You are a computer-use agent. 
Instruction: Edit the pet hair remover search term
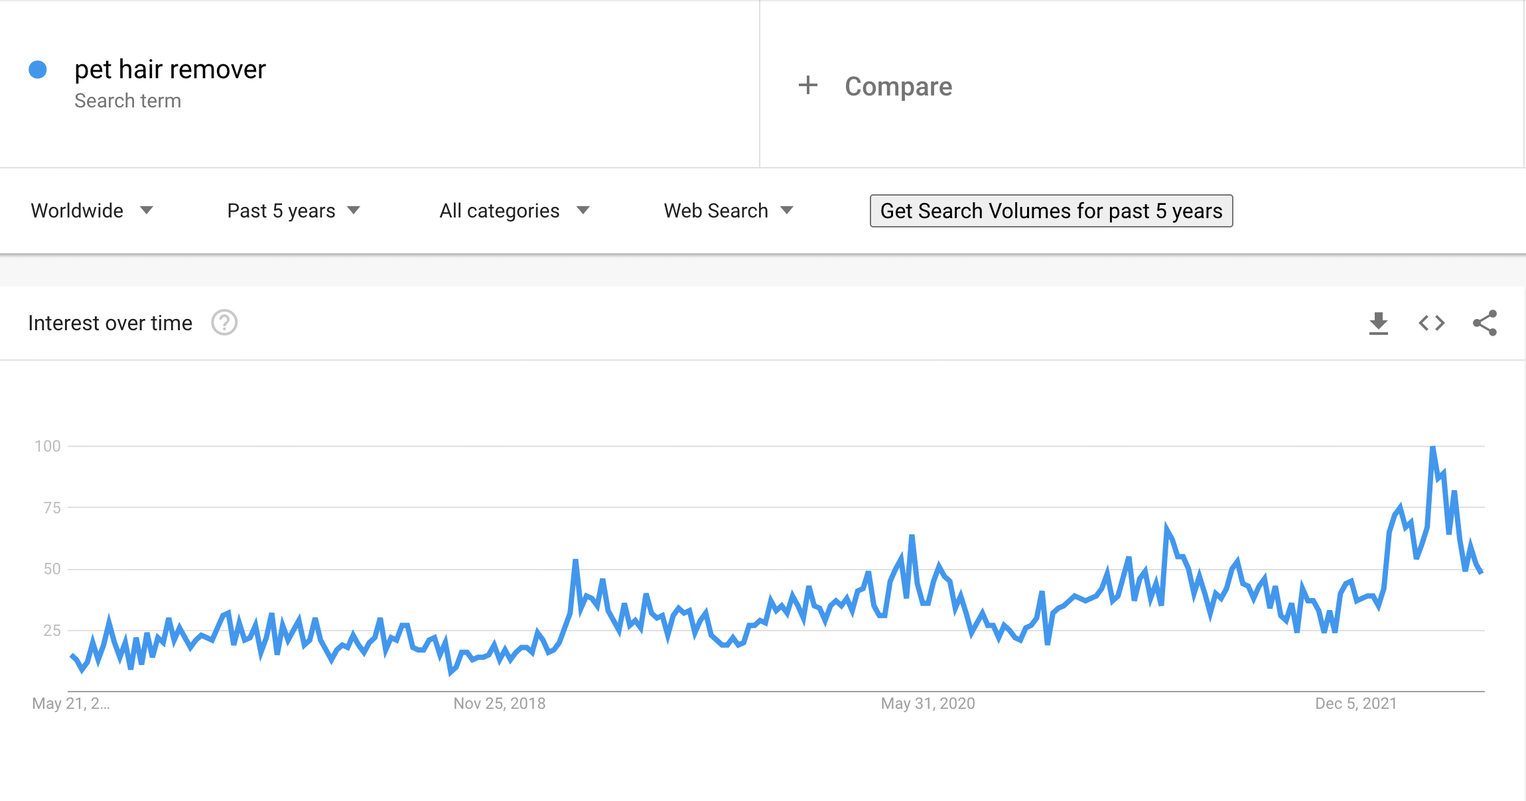point(170,69)
